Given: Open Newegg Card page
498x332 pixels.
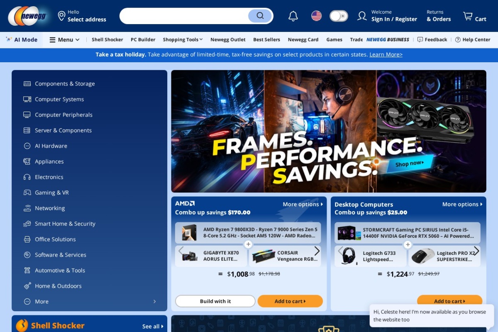Looking at the screenshot, I should (x=303, y=40).
